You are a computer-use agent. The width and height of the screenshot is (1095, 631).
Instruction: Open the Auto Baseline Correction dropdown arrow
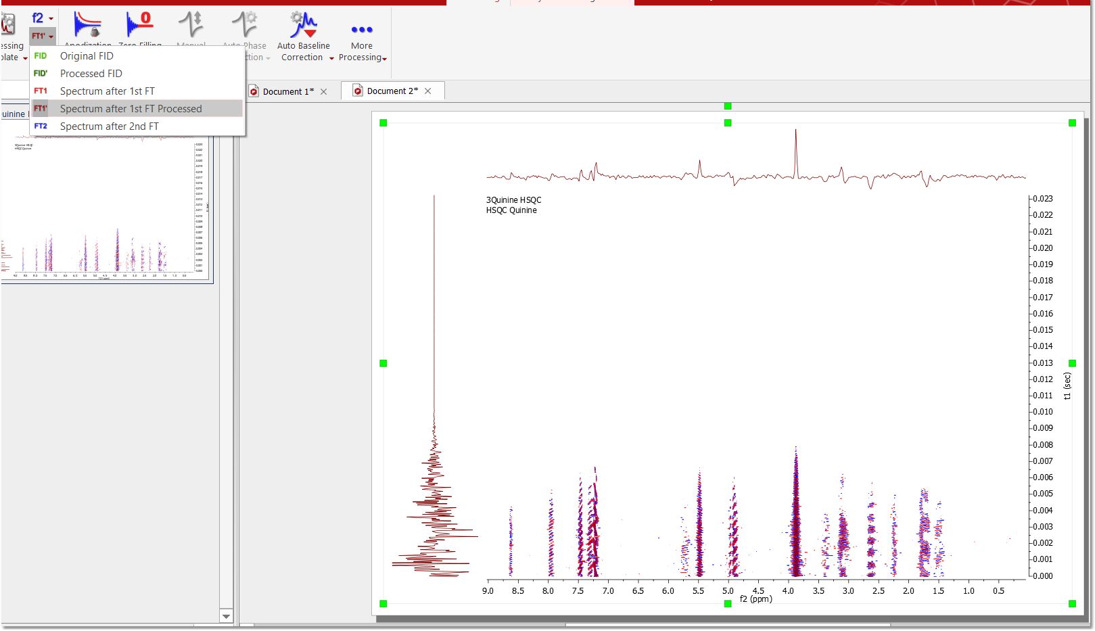pyautogui.click(x=331, y=58)
